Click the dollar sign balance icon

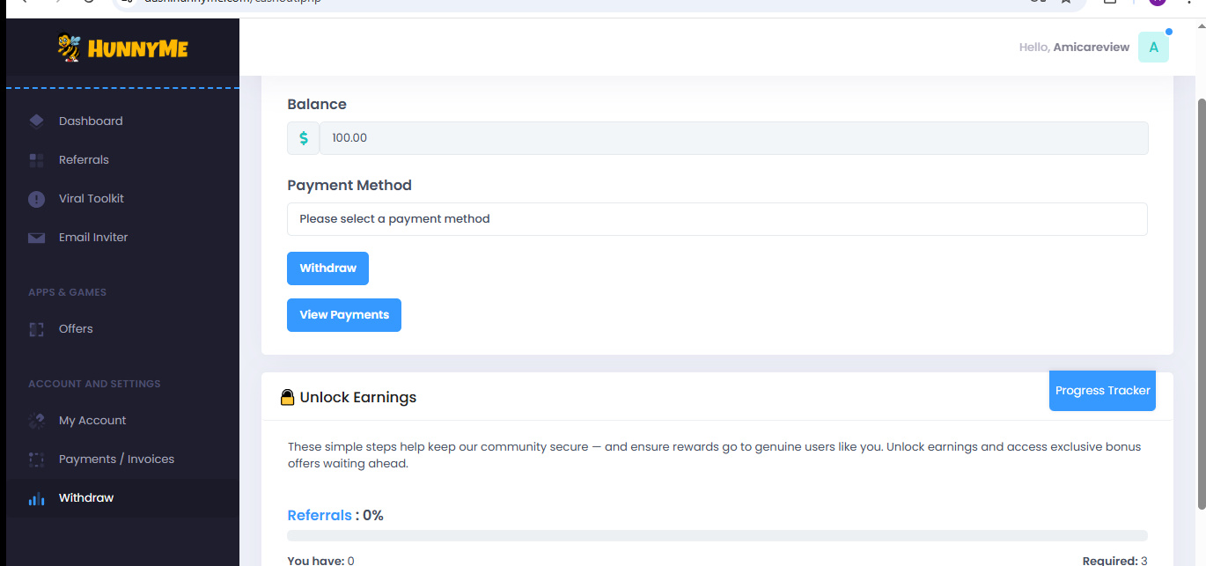[x=304, y=138]
